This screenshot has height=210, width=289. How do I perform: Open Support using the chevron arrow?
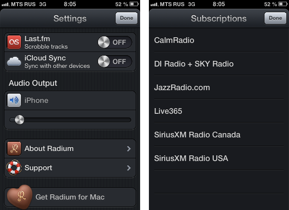coord(129,168)
